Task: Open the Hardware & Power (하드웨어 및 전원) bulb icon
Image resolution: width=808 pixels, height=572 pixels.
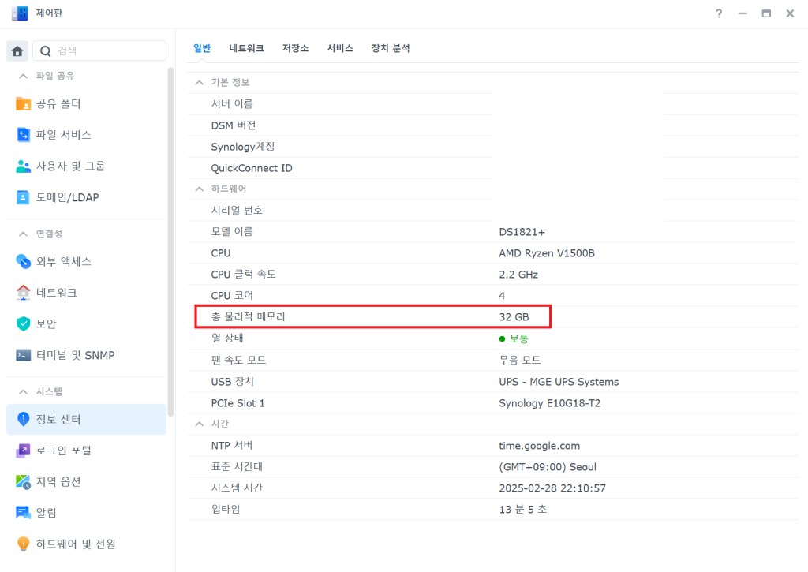Action: (x=23, y=544)
